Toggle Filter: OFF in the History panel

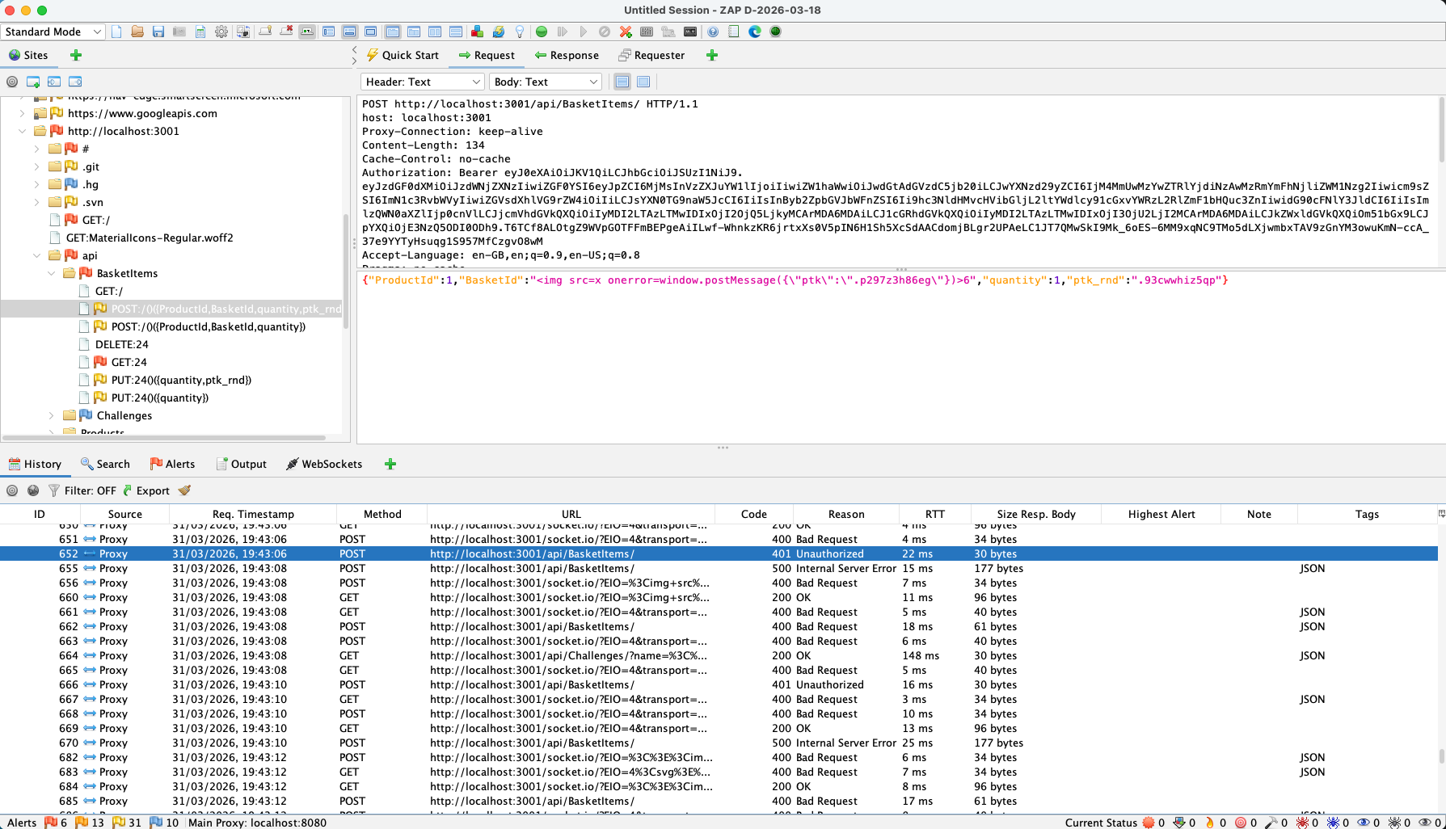point(91,490)
